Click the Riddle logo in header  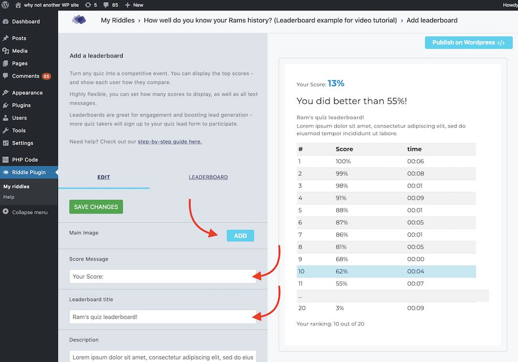click(79, 20)
